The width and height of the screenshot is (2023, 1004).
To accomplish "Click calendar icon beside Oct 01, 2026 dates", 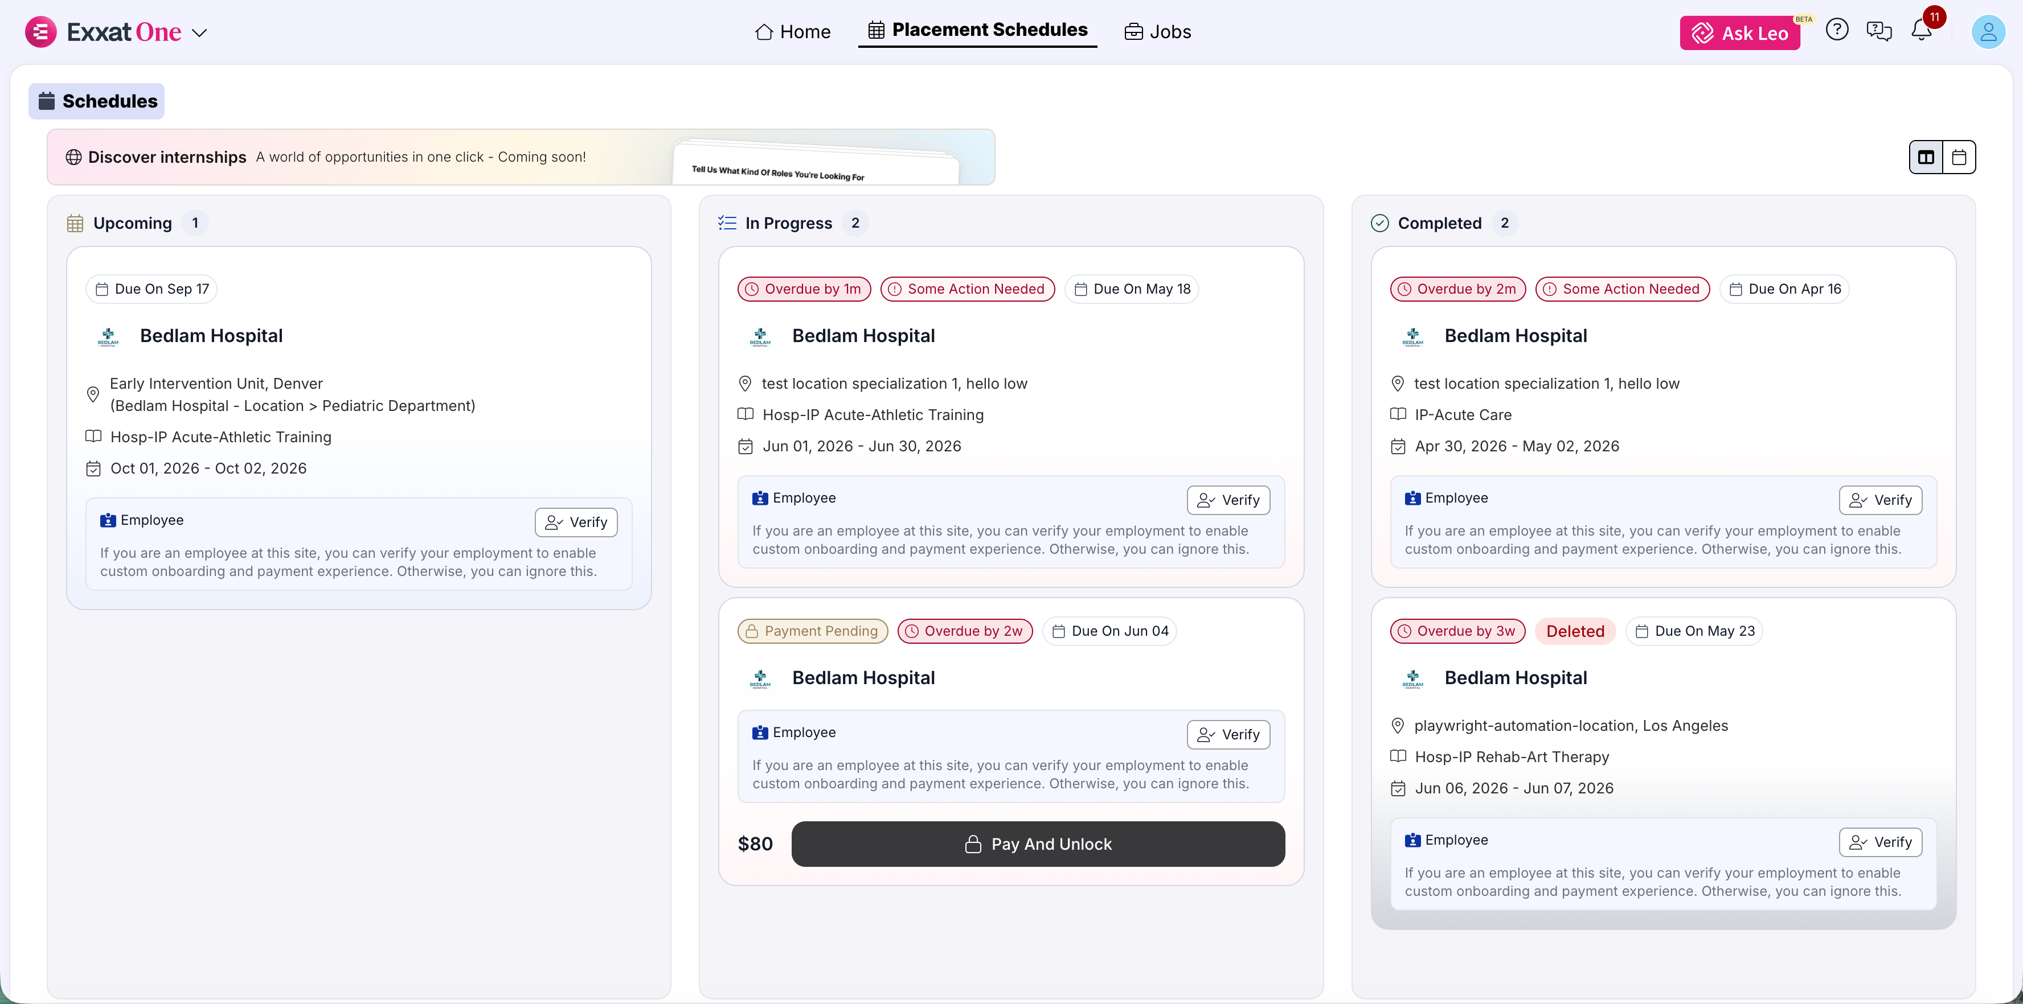I will (x=93, y=468).
